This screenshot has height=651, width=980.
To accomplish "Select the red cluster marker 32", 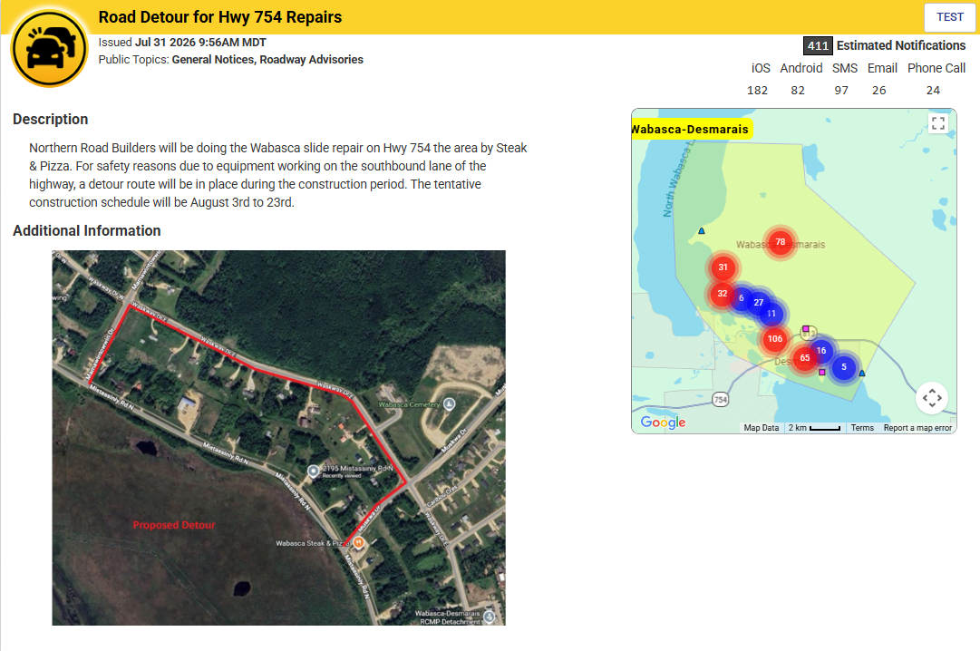I will tap(722, 294).
